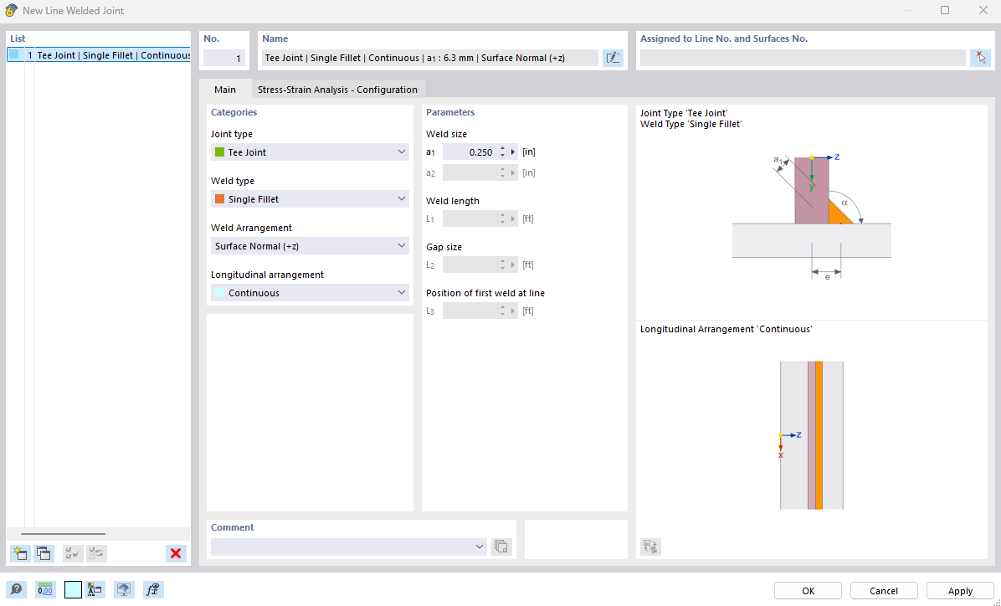Click the app icon in title bar
Viewport: 1001px width, 606px height.
coord(11,10)
